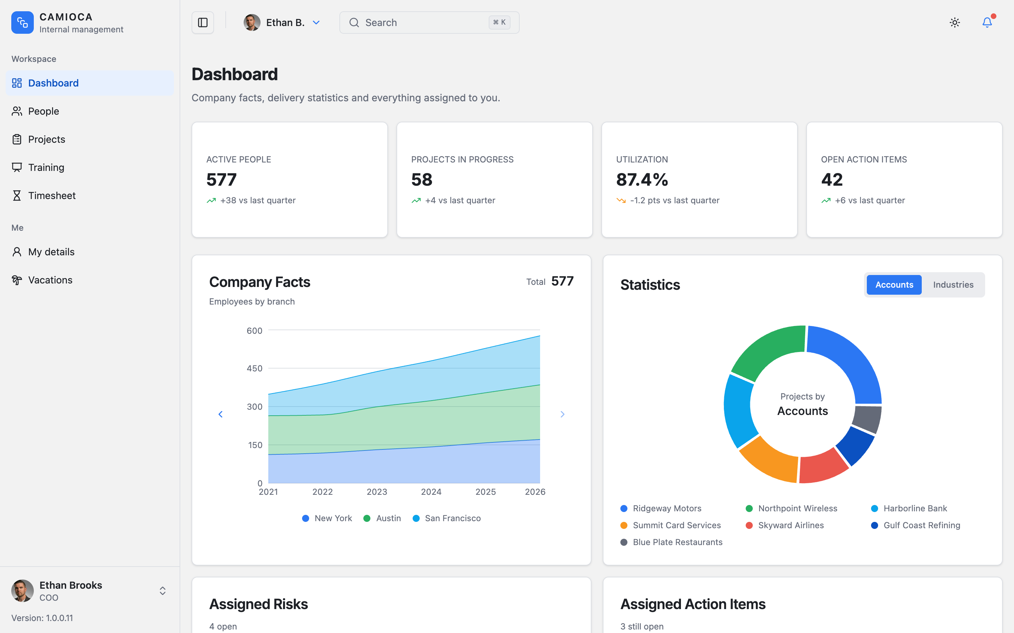Open the Projects menu item
Viewport: 1014px width, 633px height.
[90, 139]
